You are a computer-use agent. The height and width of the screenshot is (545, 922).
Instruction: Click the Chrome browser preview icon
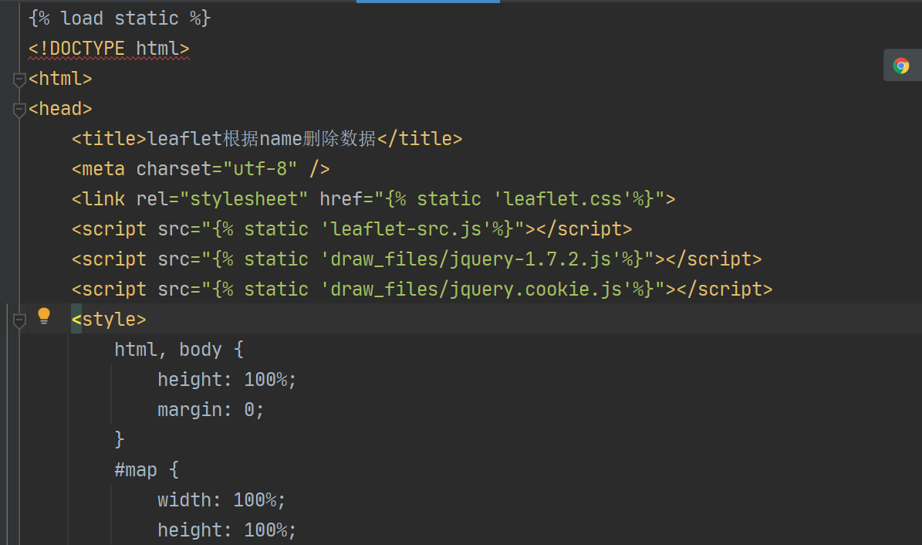(x=902, y=65)
